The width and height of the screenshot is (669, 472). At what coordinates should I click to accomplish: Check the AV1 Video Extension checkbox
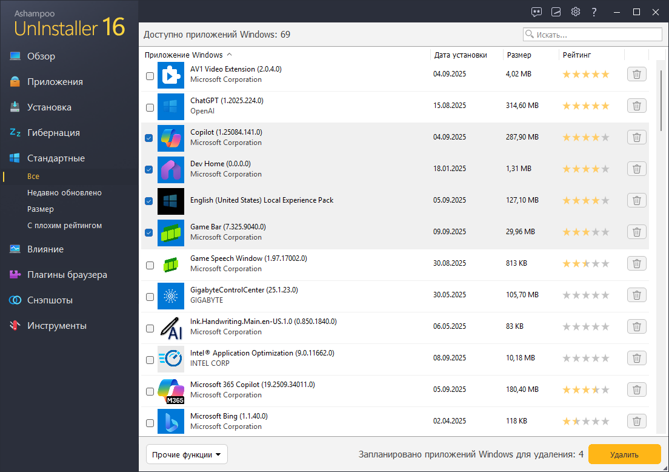[150, 76]
